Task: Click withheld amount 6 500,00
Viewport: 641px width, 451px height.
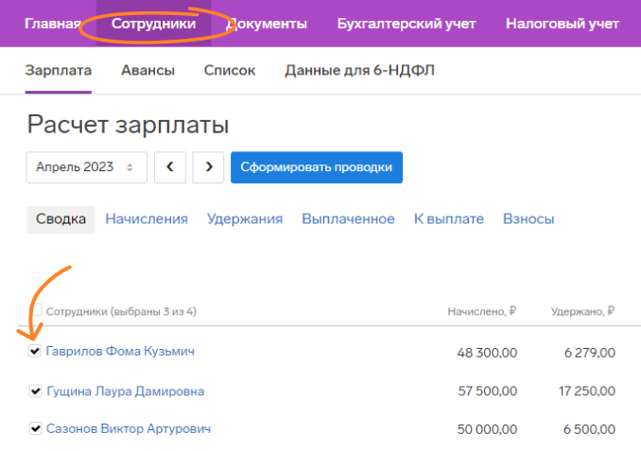Action: (x=589, y=429)
